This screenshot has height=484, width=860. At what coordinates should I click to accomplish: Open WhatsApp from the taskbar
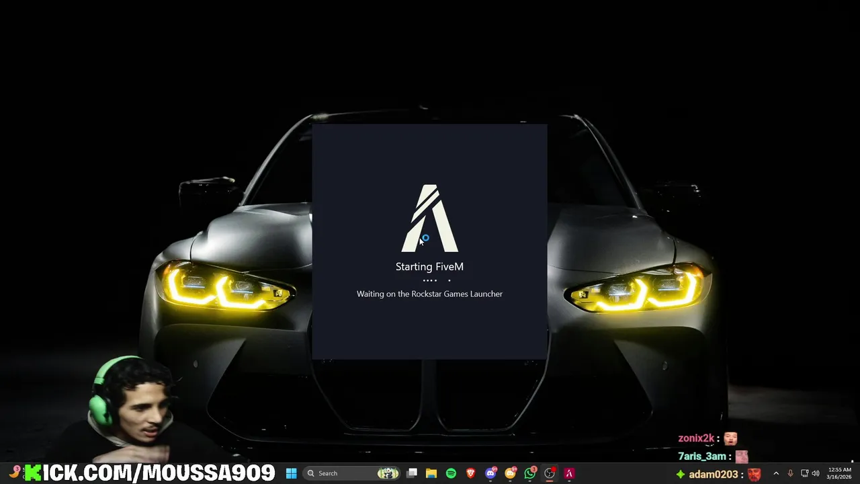tap(530, 473)
